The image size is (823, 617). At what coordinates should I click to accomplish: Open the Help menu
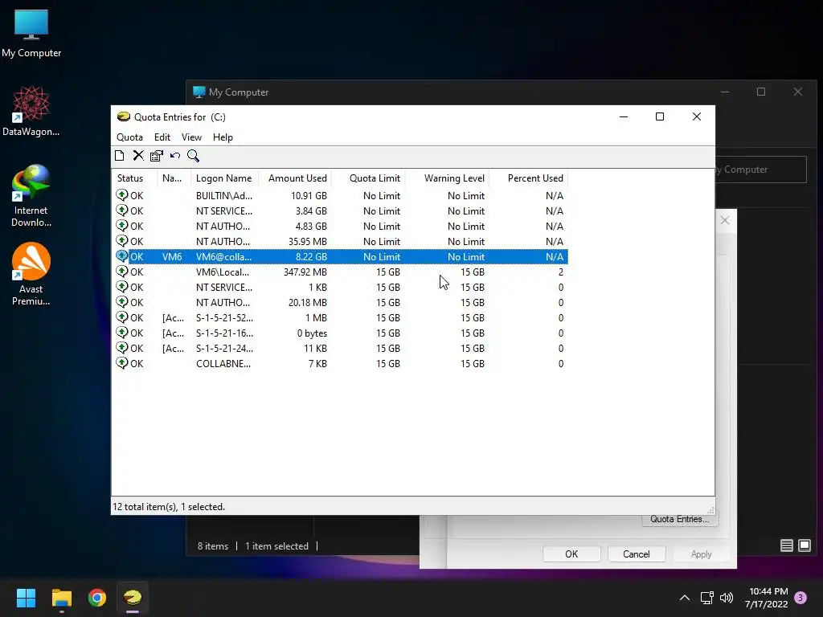223,137
